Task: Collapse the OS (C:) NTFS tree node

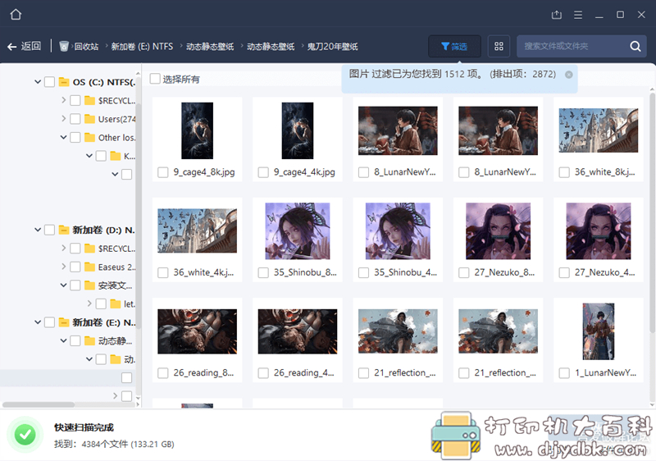Action: [38, 81]
